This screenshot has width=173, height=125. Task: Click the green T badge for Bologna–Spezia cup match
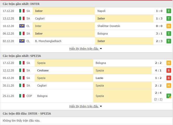click(168, 96)
